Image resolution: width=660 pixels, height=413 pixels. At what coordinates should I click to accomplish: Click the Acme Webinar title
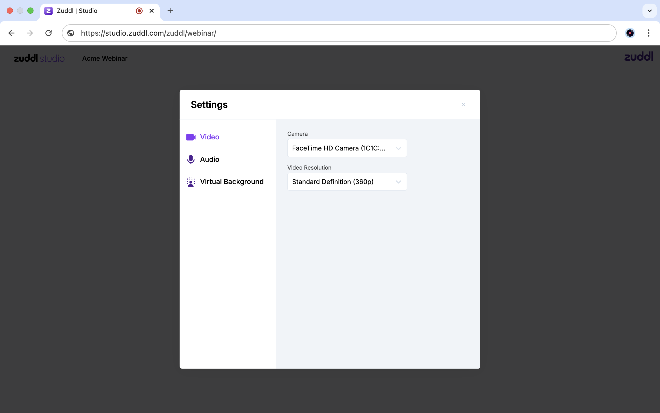coord(105,58)
